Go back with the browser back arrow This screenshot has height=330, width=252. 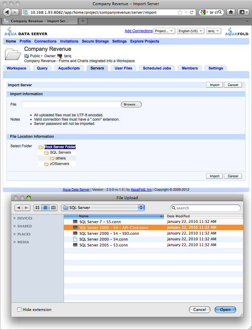coord(7,12)
